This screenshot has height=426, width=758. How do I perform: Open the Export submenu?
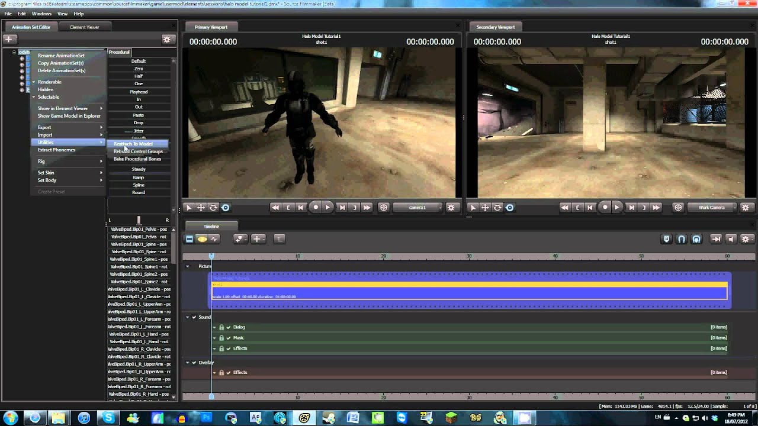point(68,127)
